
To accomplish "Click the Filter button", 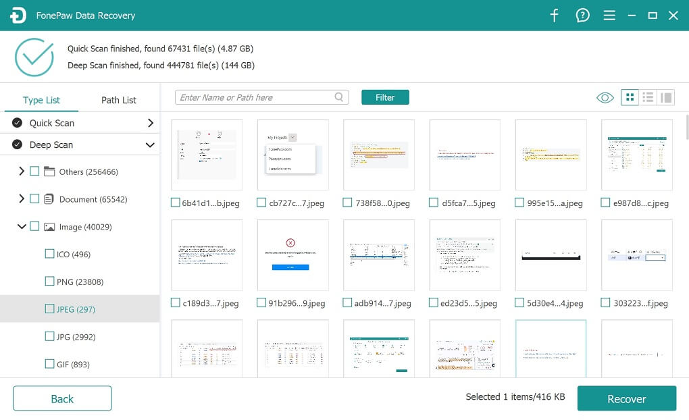I will click(385, 97).
